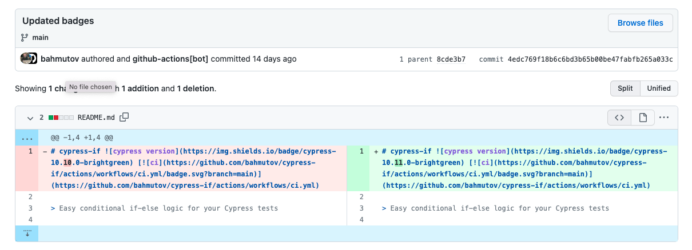Click highlighted 11 in added line
Screen dimensions: 692x250
click(x=398, y=163)
